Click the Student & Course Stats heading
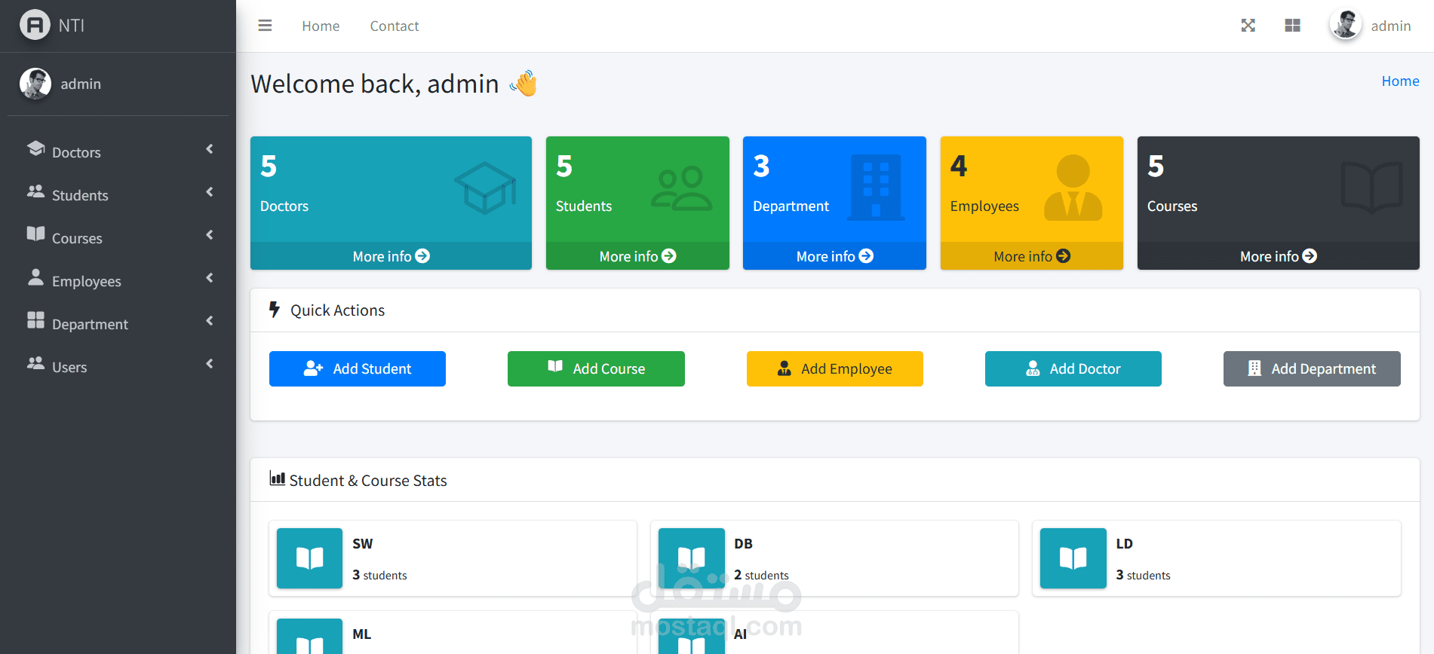 coord(368,481)
